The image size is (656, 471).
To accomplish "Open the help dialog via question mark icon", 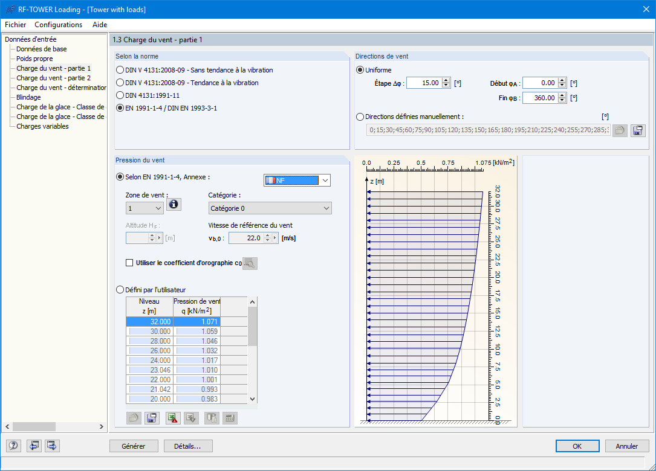I will pyautogui.click(x=13, y=446).
